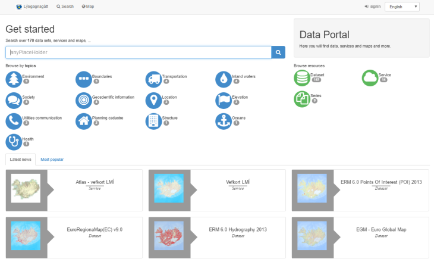Click the Elevation flag topic icon
Viewport: 434px width, 262px height.
[x=224, y=100]
